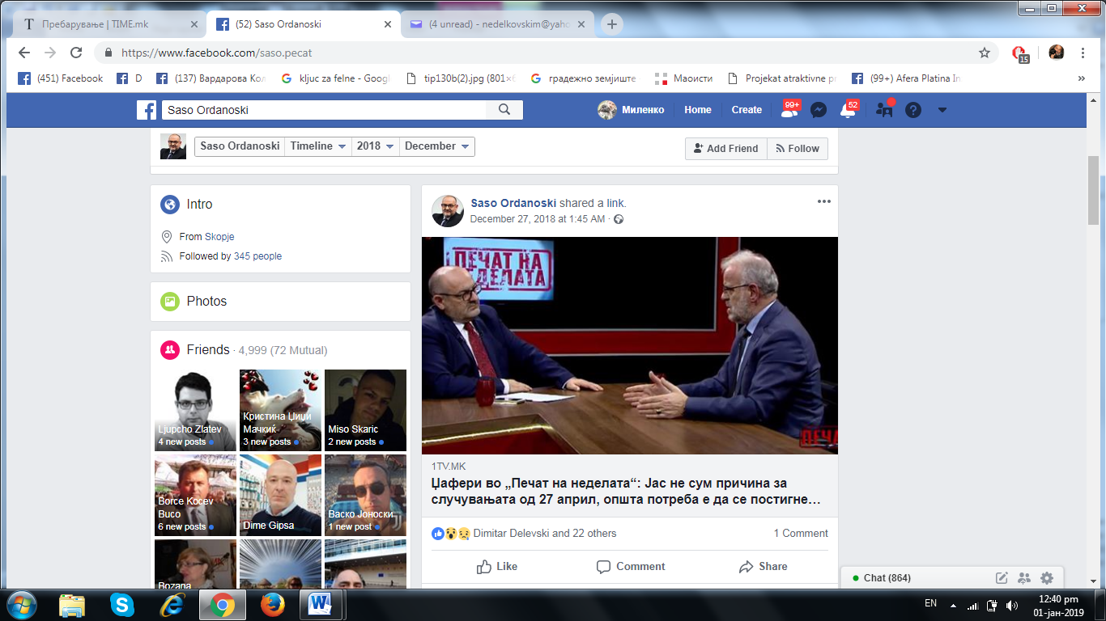Create new group chat icon
Viewport: 1106px width, 621px height.
click(x=1024, y=577)
